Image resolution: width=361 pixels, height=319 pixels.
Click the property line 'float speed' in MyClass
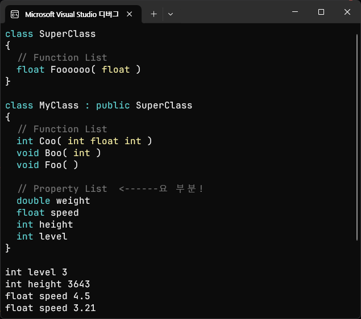pos(48,213)
